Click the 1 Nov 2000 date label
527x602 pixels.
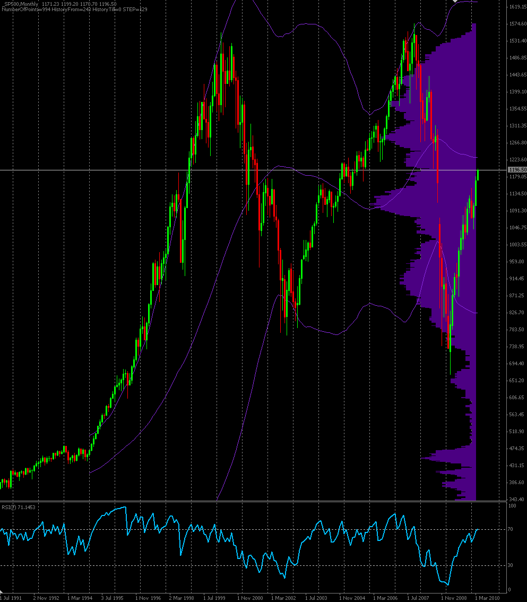click(250, 598)
